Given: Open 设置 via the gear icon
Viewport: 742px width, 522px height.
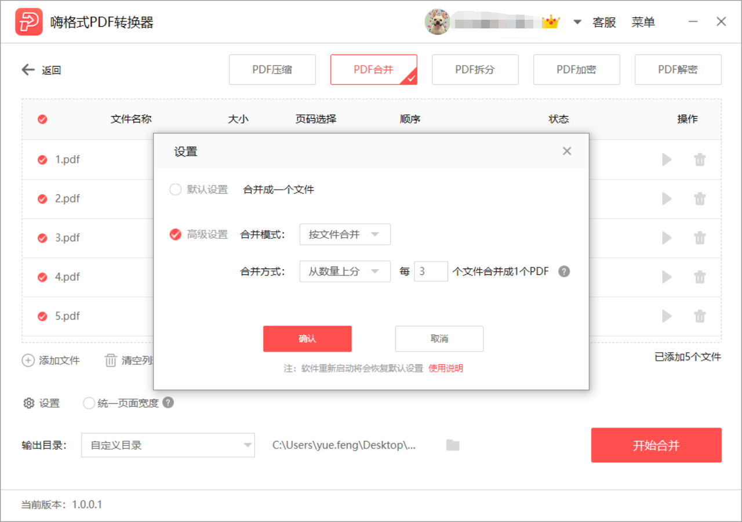Looking at the screenshot, I should (x=28, y=403).
